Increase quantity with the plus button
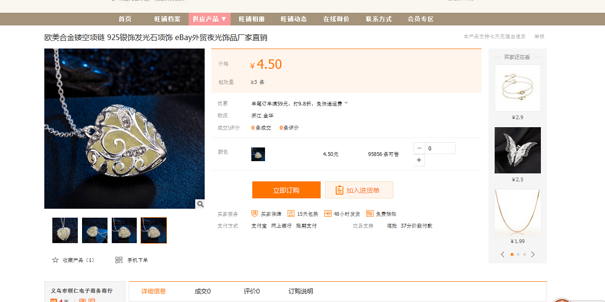 [x=419, y=160]
